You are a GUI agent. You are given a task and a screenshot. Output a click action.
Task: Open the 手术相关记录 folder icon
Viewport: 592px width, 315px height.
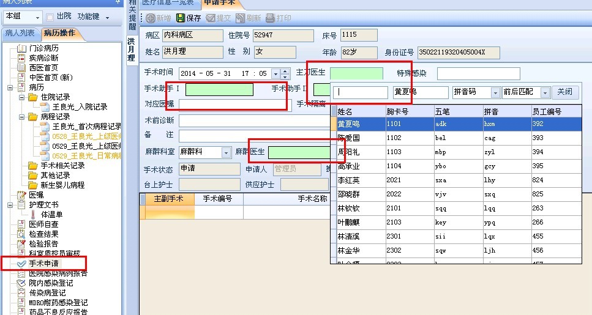tap(33, 166)
